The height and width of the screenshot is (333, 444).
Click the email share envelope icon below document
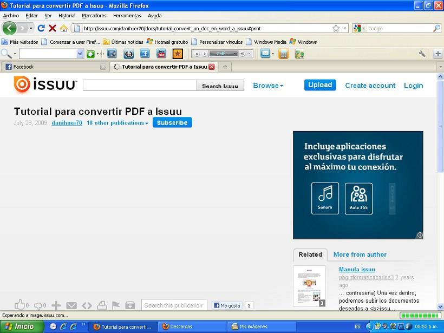click(x=71, y=305)
